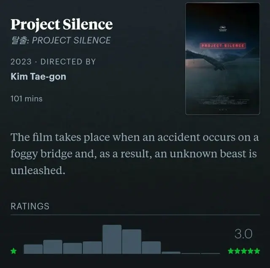Select the short eighth histogram bar
This screenshot has height=268, width=270.
point(171,253)
